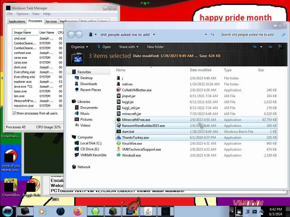Click the minecraft.jar file icon
Viewport: 290px width, 217px height.
pos(119,114)
